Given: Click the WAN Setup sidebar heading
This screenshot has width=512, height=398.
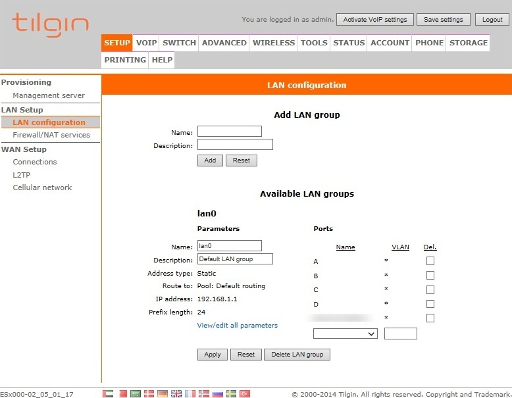Looking at the screenshot, I should tap(24, 149).
